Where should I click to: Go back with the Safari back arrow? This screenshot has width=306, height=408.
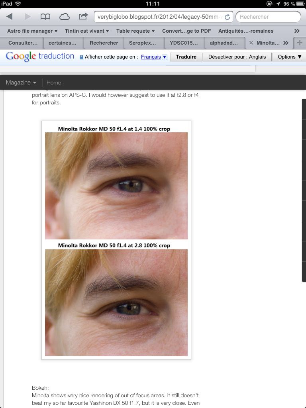10,17
